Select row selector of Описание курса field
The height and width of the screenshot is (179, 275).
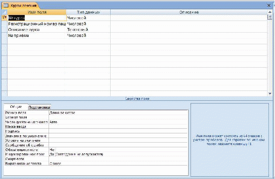[x=4, y=29]
